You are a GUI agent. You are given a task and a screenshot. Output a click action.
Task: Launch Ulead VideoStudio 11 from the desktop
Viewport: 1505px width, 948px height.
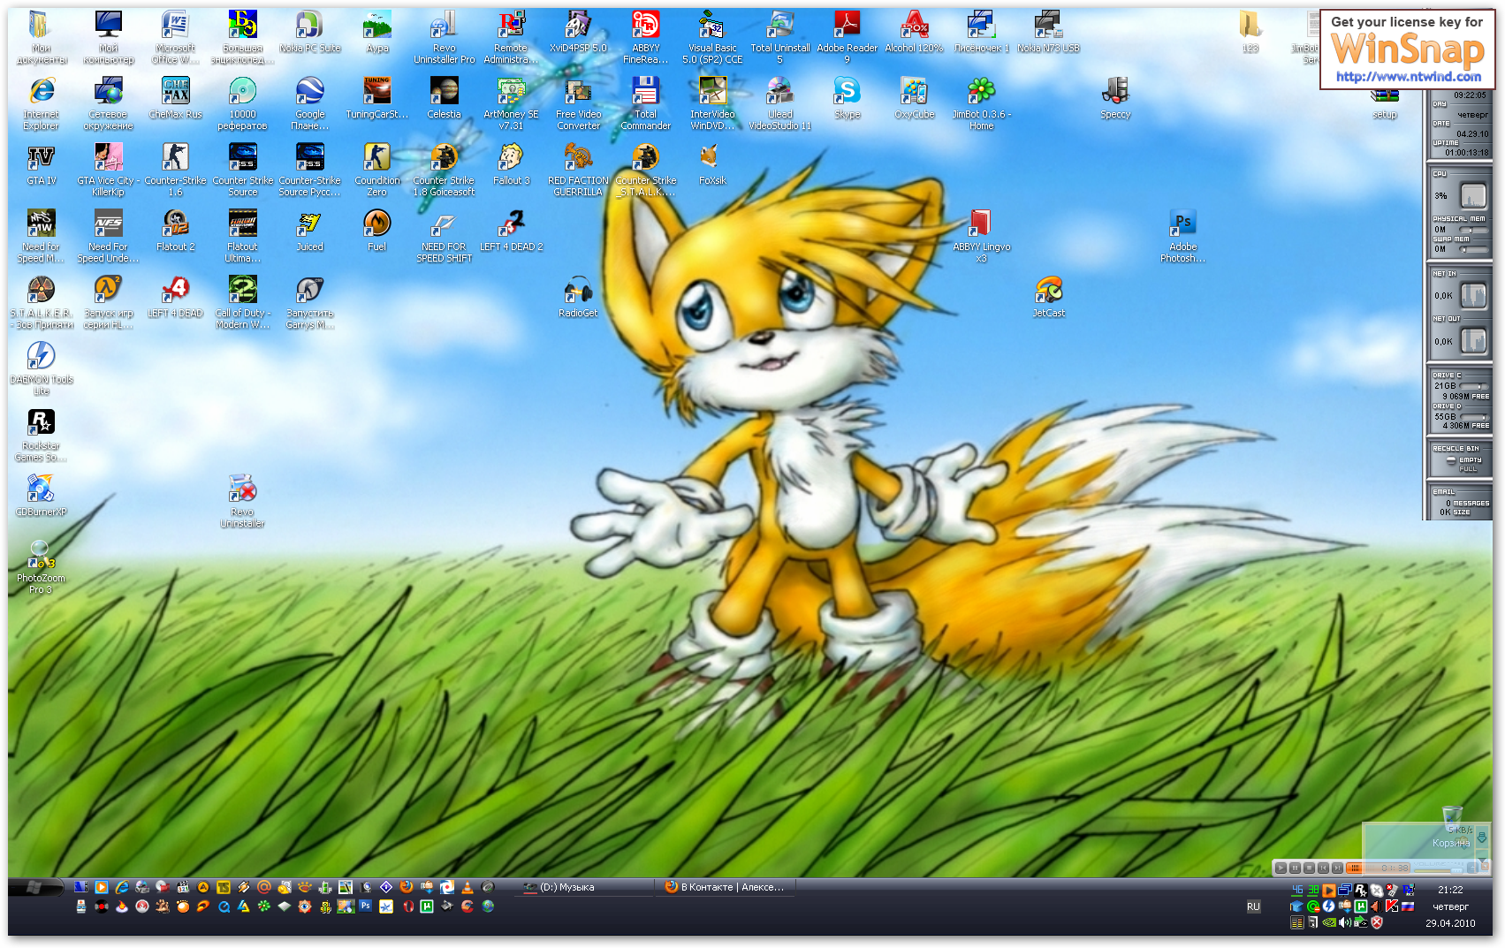click(x=780, y=103)
